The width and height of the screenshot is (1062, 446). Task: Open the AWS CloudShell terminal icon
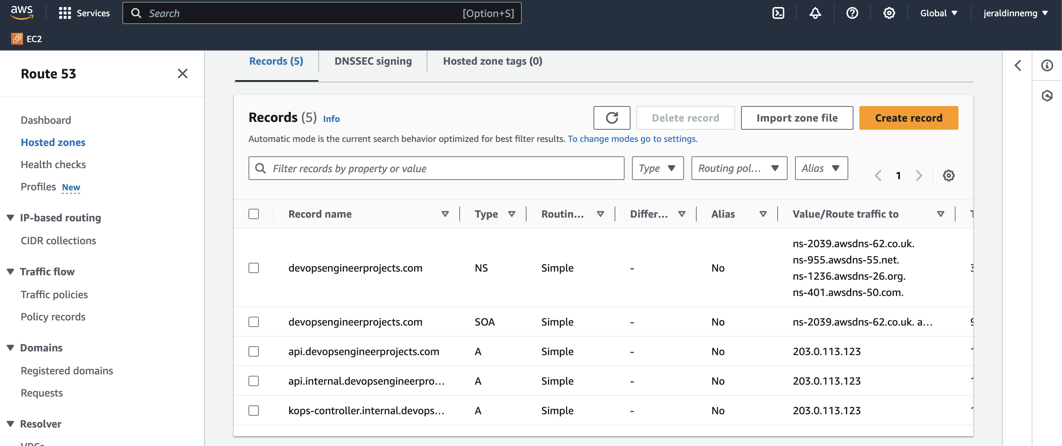778,13
